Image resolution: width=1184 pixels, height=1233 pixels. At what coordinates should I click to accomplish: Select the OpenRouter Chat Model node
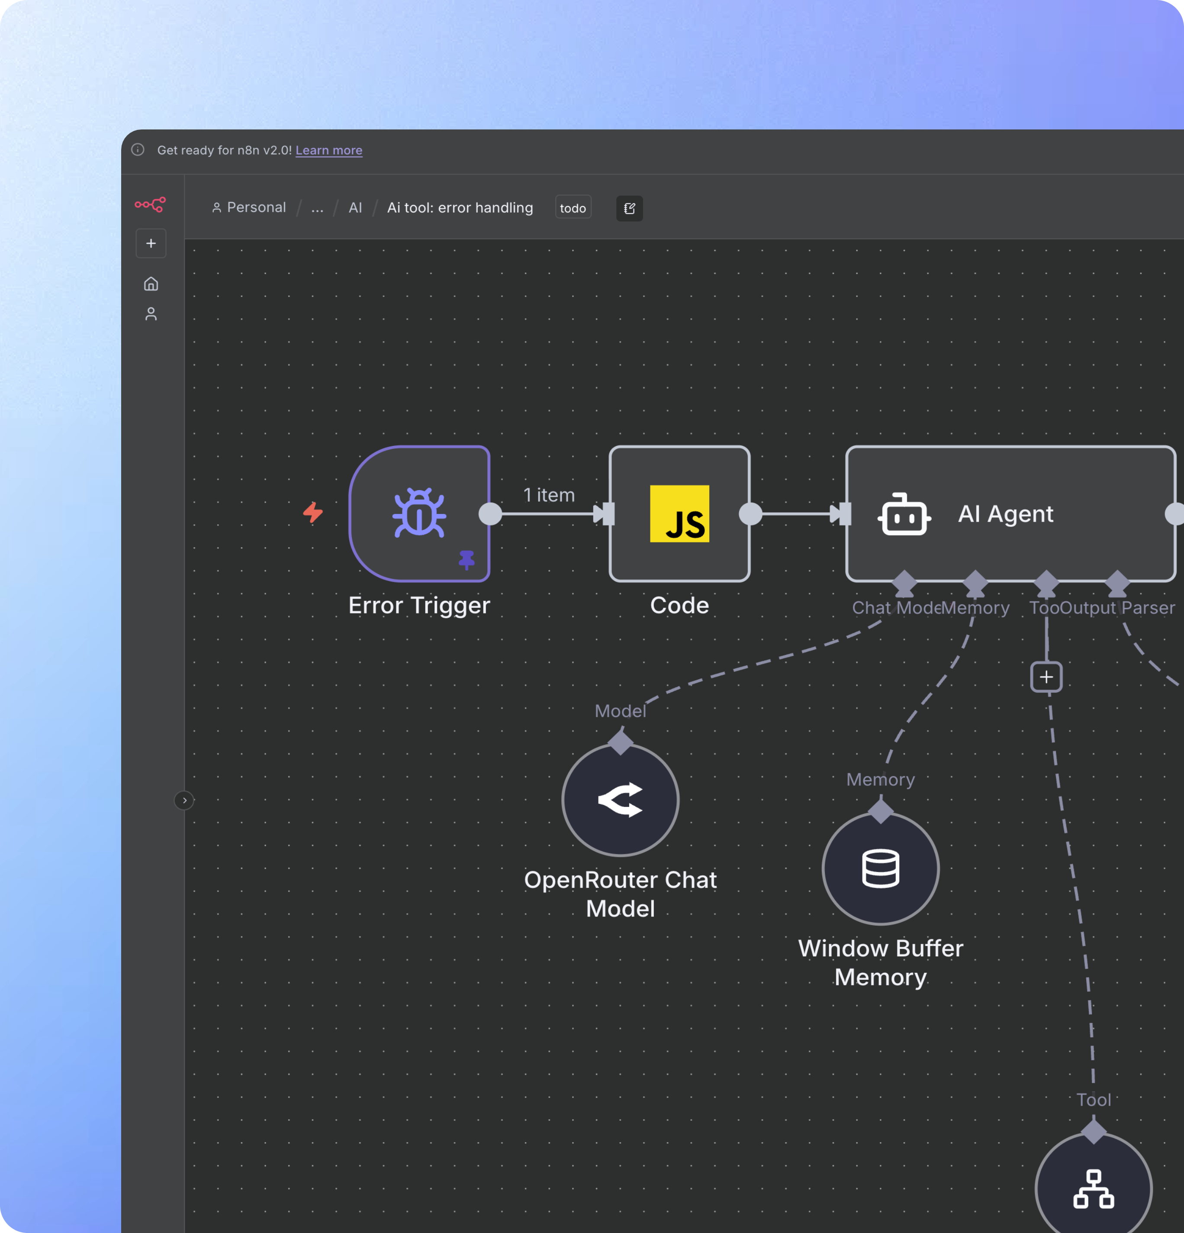click(620, 800)
